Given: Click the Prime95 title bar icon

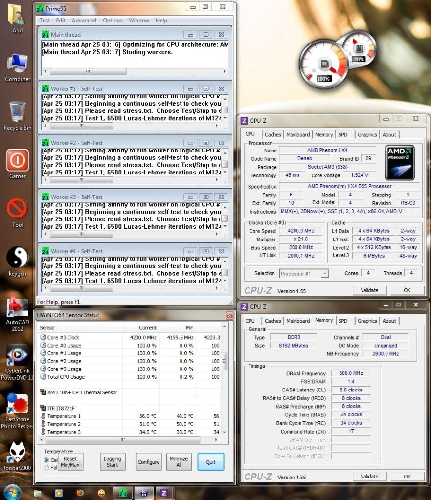Looking at the screenshot, I should (x=40, y=9).
